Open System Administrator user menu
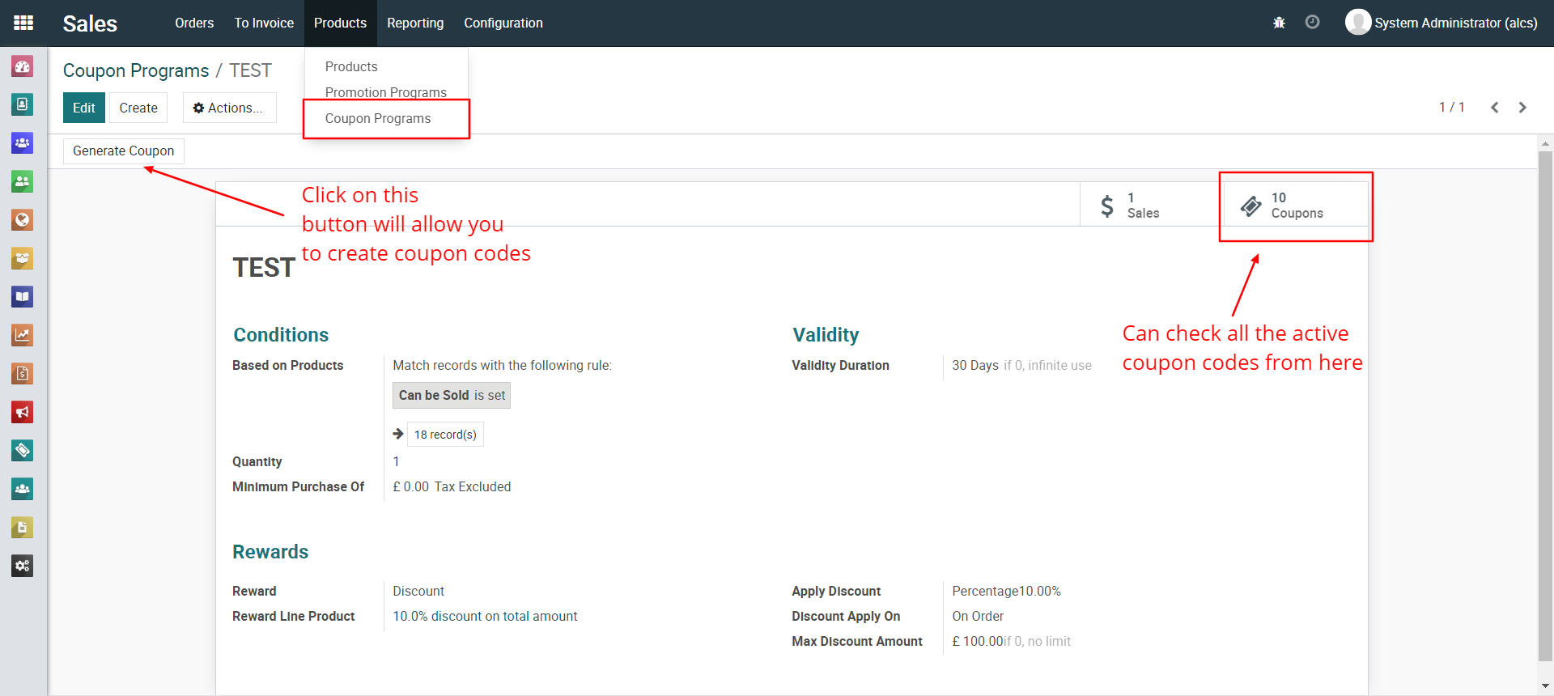Viewport: 1554px width, 696px height. point(1441,23)
